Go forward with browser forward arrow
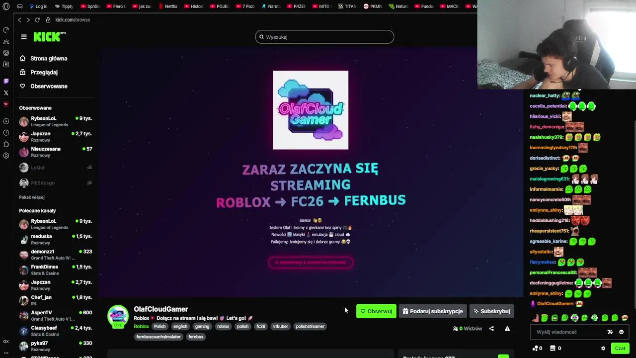This screenshot has height=358, width=636. point(28,20)
